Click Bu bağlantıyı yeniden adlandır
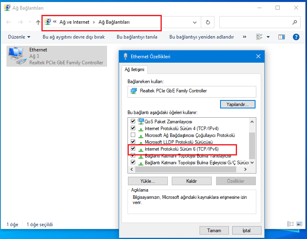307x239 pixels. coord(202,37)
